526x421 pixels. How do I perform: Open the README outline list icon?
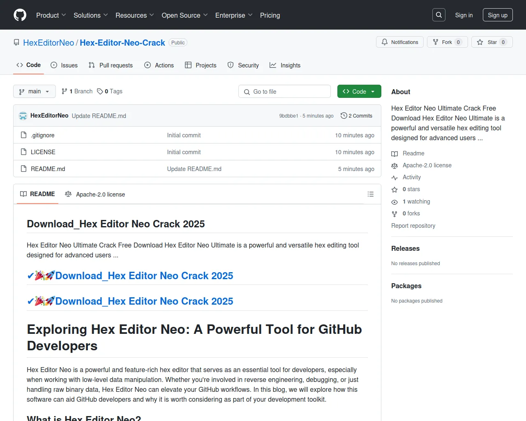tap(371, 194)
